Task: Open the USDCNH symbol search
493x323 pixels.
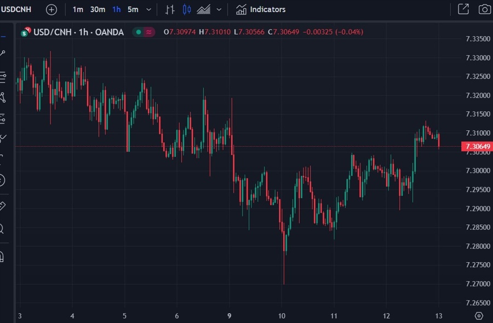Action: coord(16,9)
